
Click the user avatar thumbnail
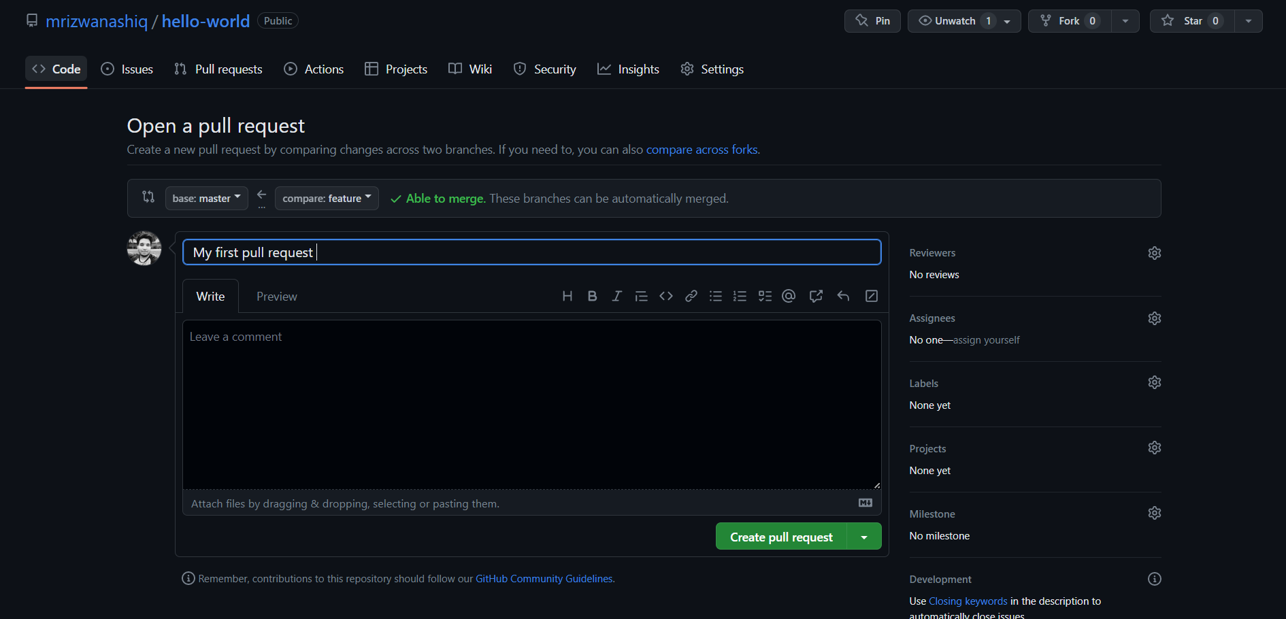coord(144,248)
